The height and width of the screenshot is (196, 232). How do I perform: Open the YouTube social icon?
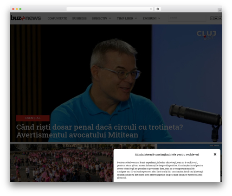pos(216,18)
